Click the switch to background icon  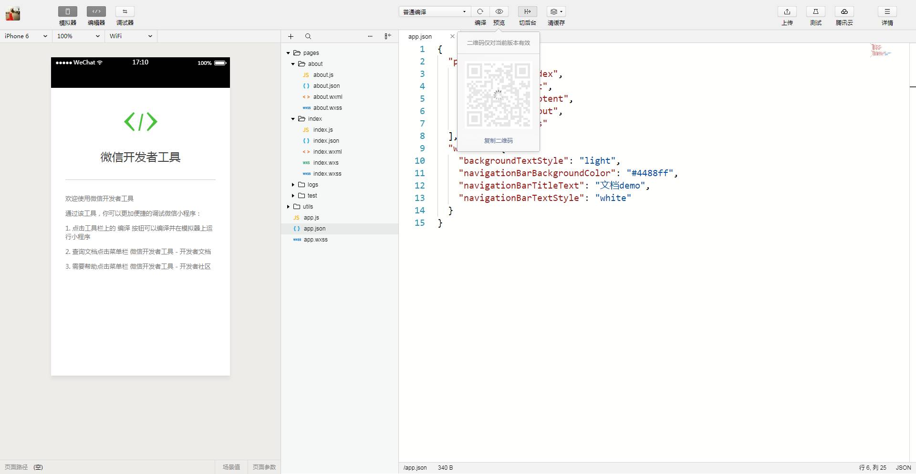click(527, 11)
